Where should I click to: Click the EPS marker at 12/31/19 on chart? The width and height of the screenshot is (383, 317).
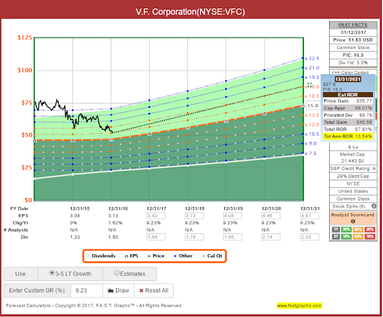pyautogui.click(x=226, y=121)
